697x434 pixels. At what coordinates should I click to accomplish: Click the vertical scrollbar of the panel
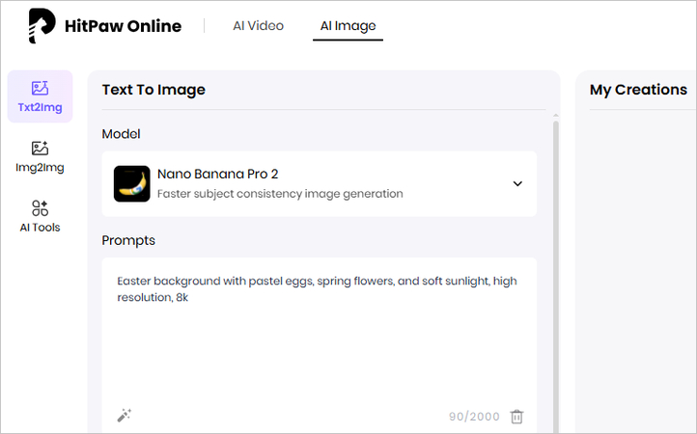click(x=555, y=270)
